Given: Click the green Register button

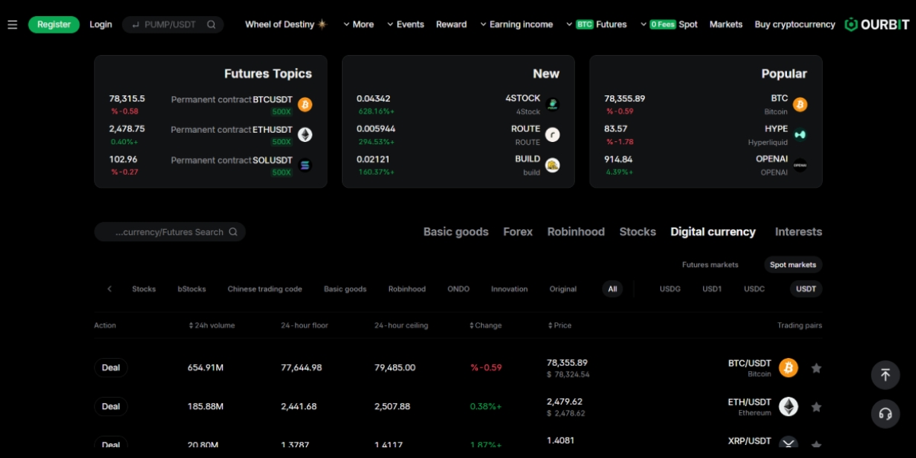Looking at the screenshot, I should point(54,24).
